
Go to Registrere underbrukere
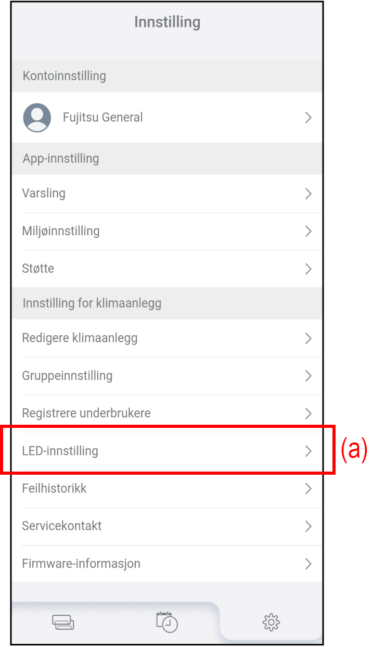point(86,413)
